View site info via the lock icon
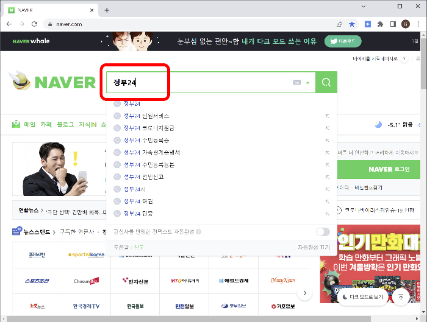The width and height of the screenshot is (427, 322). [50, 24]
